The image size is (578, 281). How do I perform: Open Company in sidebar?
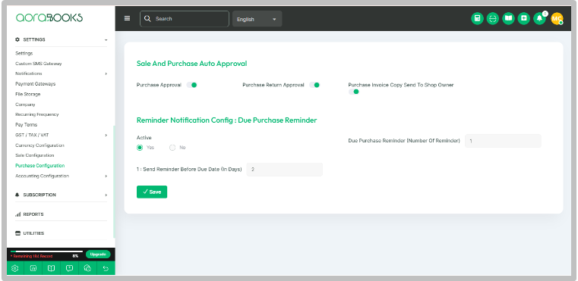point(25,105)
